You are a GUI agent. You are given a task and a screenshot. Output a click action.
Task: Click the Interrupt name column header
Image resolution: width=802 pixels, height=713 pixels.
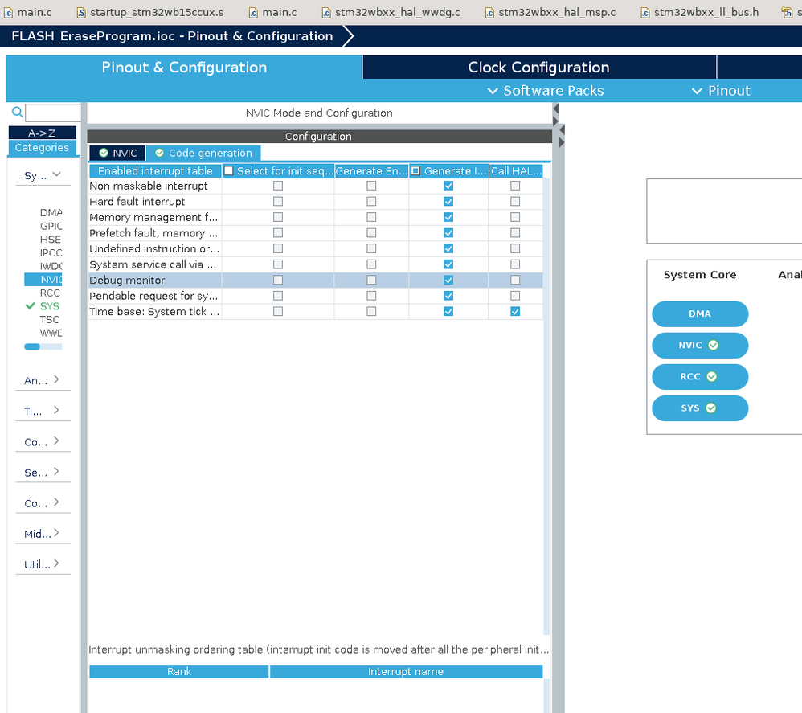[406, 671]
